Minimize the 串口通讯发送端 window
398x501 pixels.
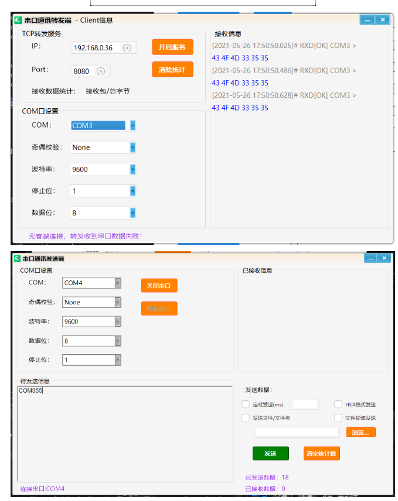point(371,258)
